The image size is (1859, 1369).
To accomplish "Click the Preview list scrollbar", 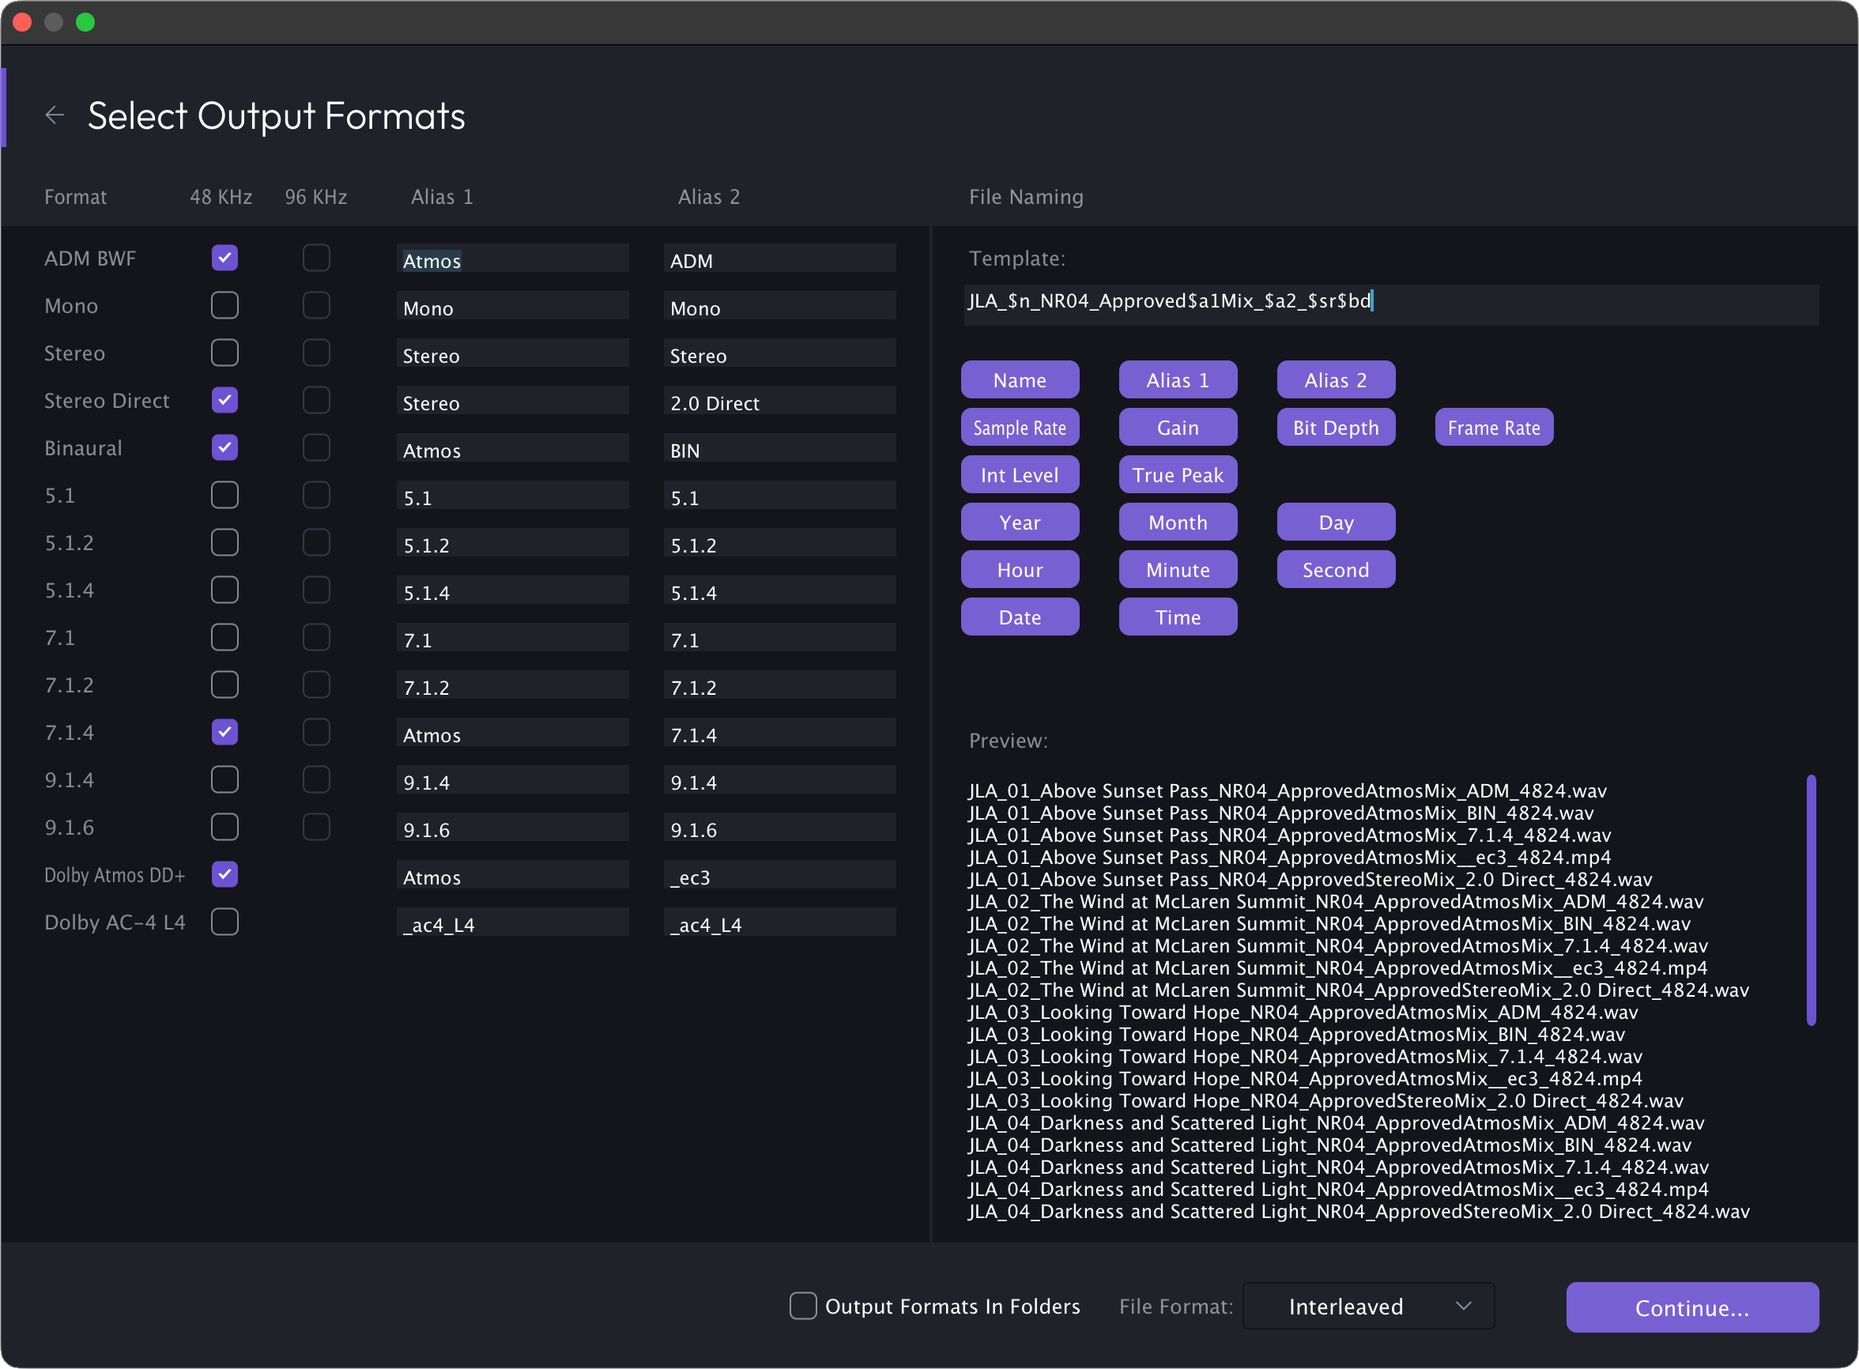I will [x=1811, y=900].
